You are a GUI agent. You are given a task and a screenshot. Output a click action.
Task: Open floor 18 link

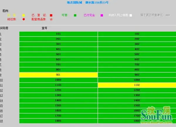pyautogui.click(x=1, y=121)
